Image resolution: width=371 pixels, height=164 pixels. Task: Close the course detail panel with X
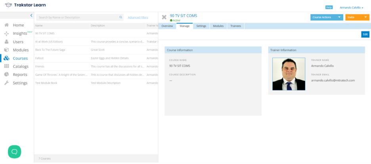[164, 17]
